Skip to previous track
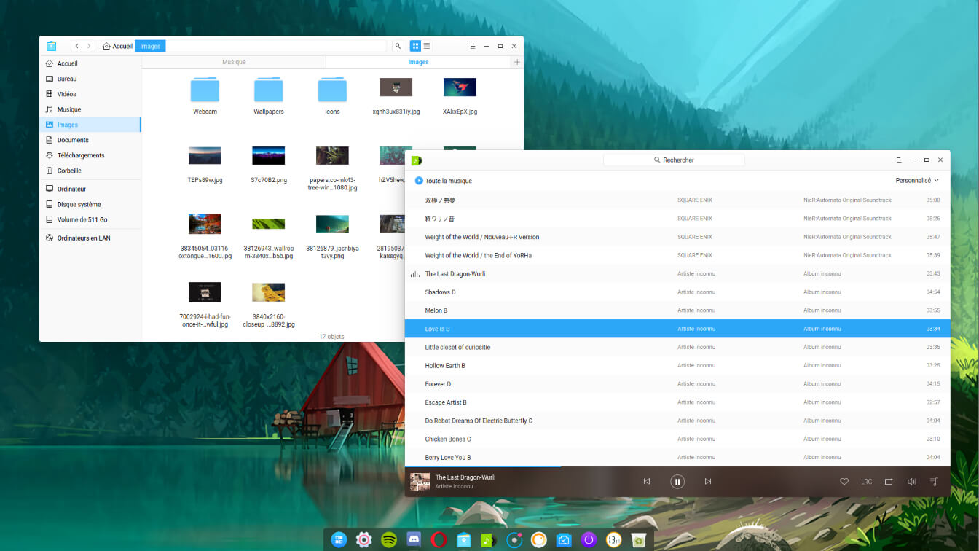Screen dimensions: 979x551 (647, 482)
